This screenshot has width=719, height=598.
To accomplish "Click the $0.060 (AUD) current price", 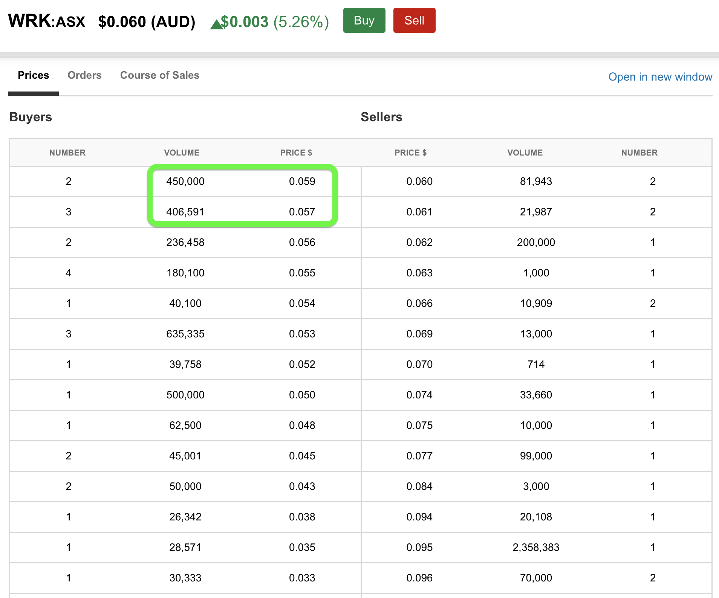I will [147, 21].
